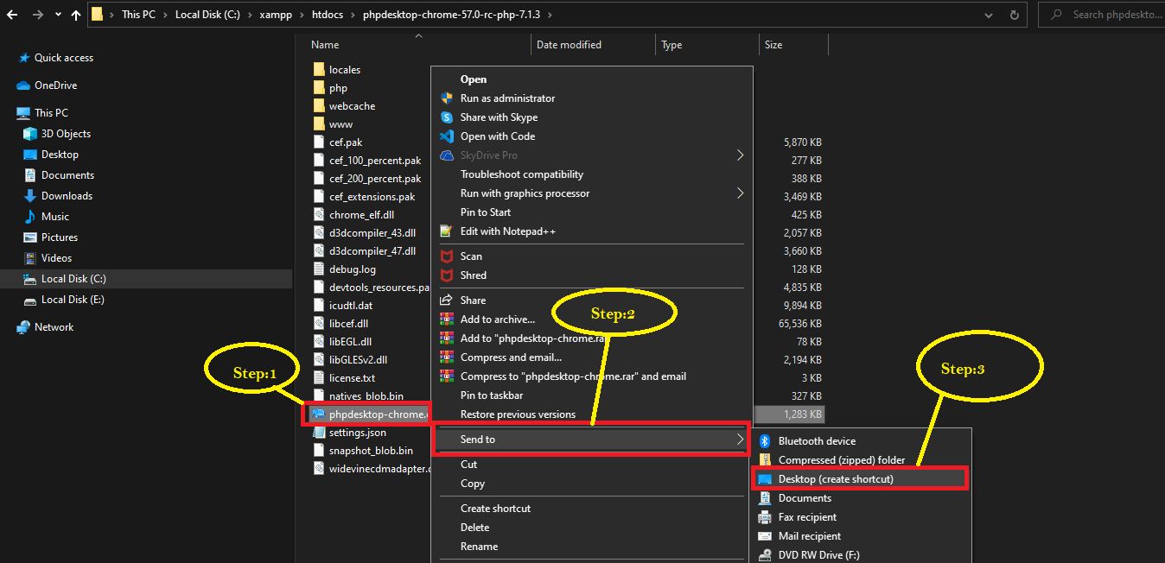Click the WinRAR icon beside Add to archive
This screenshot has height=563, width=1165.
coord(447,319)
